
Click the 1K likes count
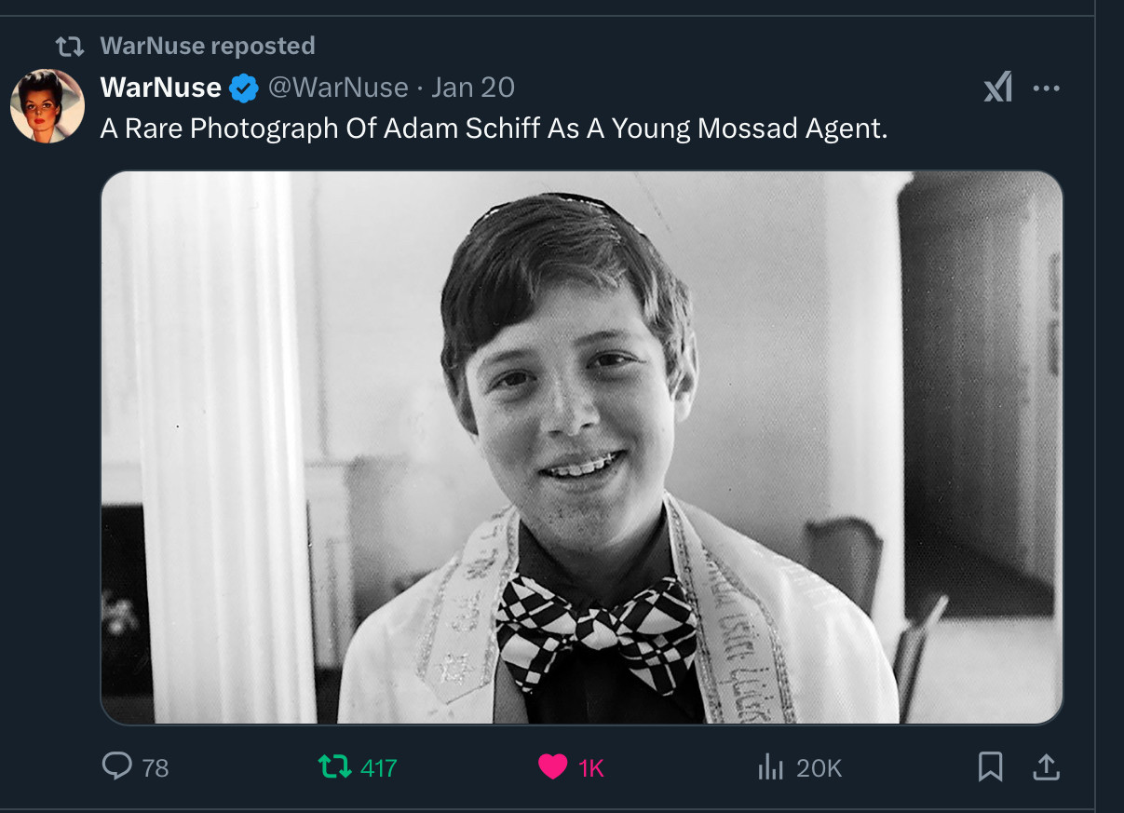[591, 767]
